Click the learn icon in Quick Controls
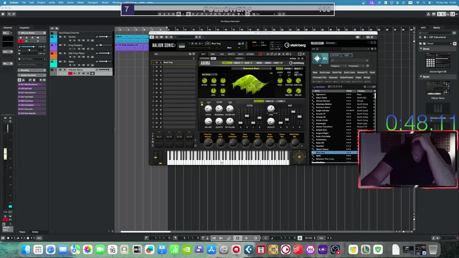 click(23, 80)
